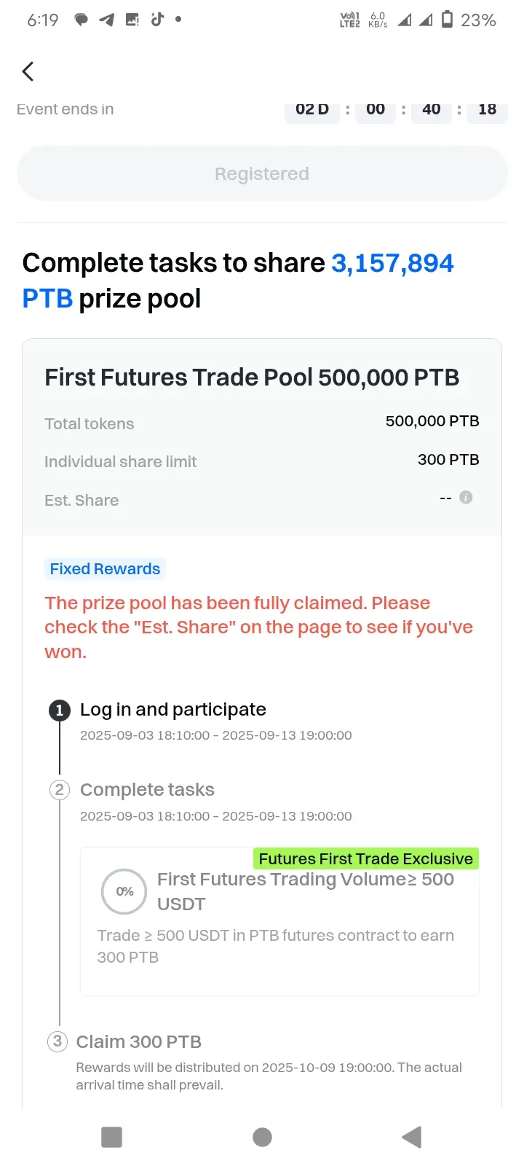Tap the 3,157,894 PTB prize amount
The height and width of the screenshot is (1166, 524).
(238, 281)
